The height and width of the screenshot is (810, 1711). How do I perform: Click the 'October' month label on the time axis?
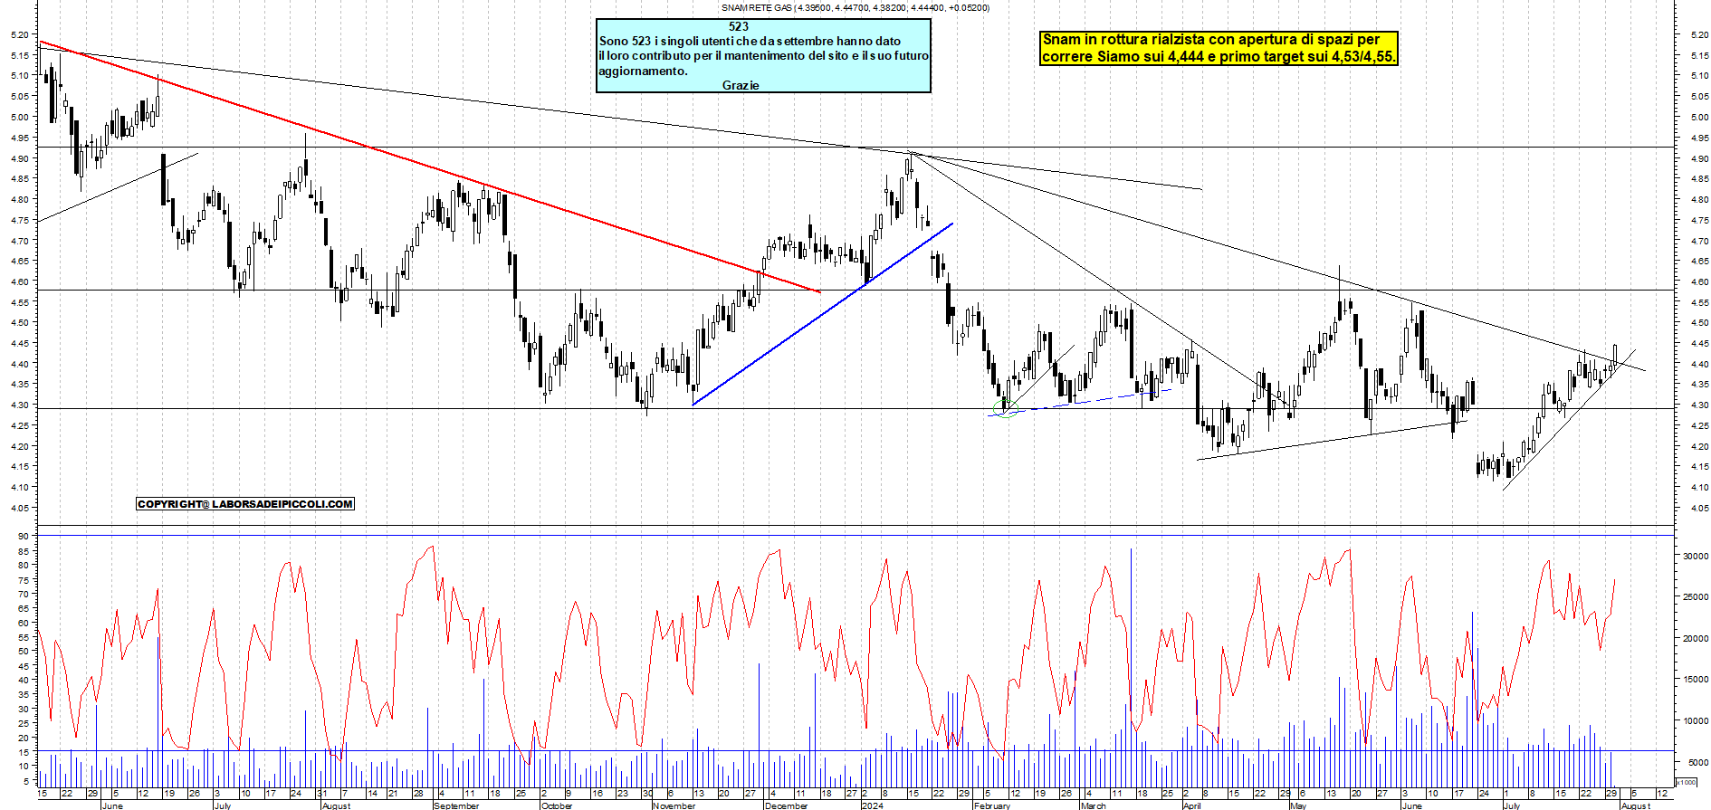point(557,805)
